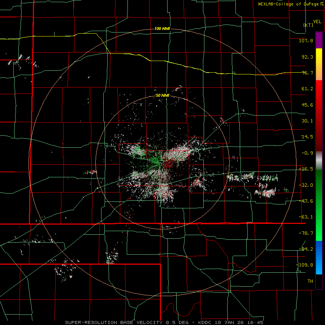Click the 61.2 velocity scale value
Viewport: 325px width, 325px height.
pyautogui.click(x=307, y=89)
